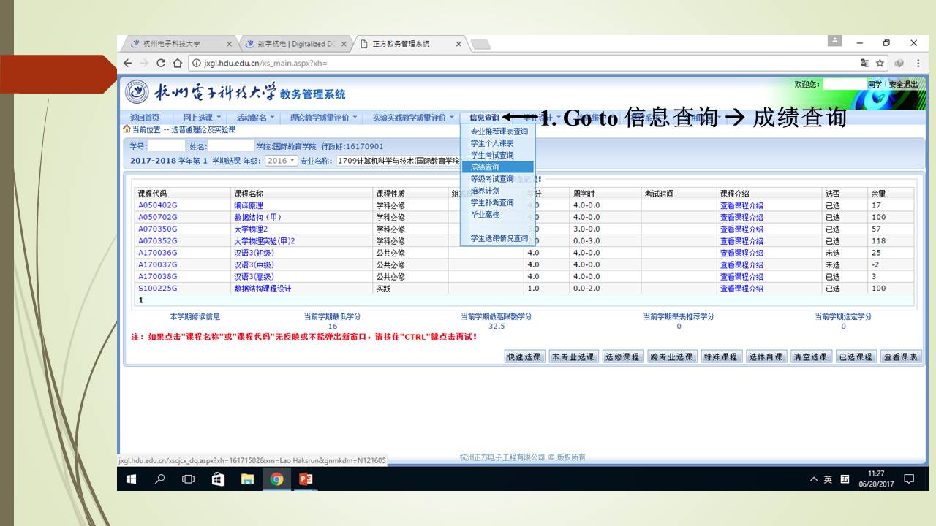Click the 跨专业选课 button
The height and width of the screenshot is (526, 936).
click(x=671, y=357)
